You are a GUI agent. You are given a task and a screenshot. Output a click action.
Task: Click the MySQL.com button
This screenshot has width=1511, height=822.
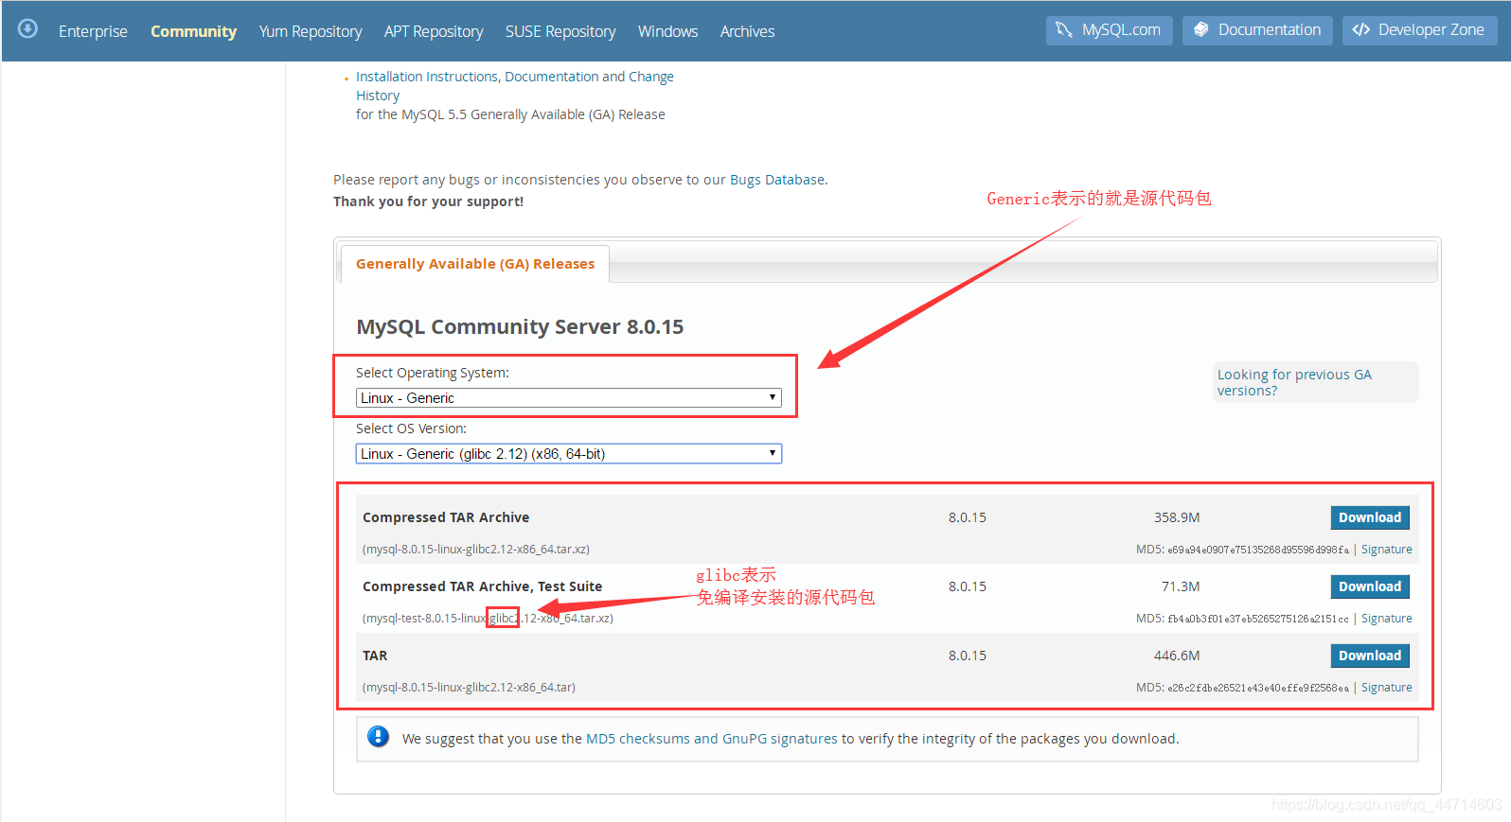(x=1110, y=30)
